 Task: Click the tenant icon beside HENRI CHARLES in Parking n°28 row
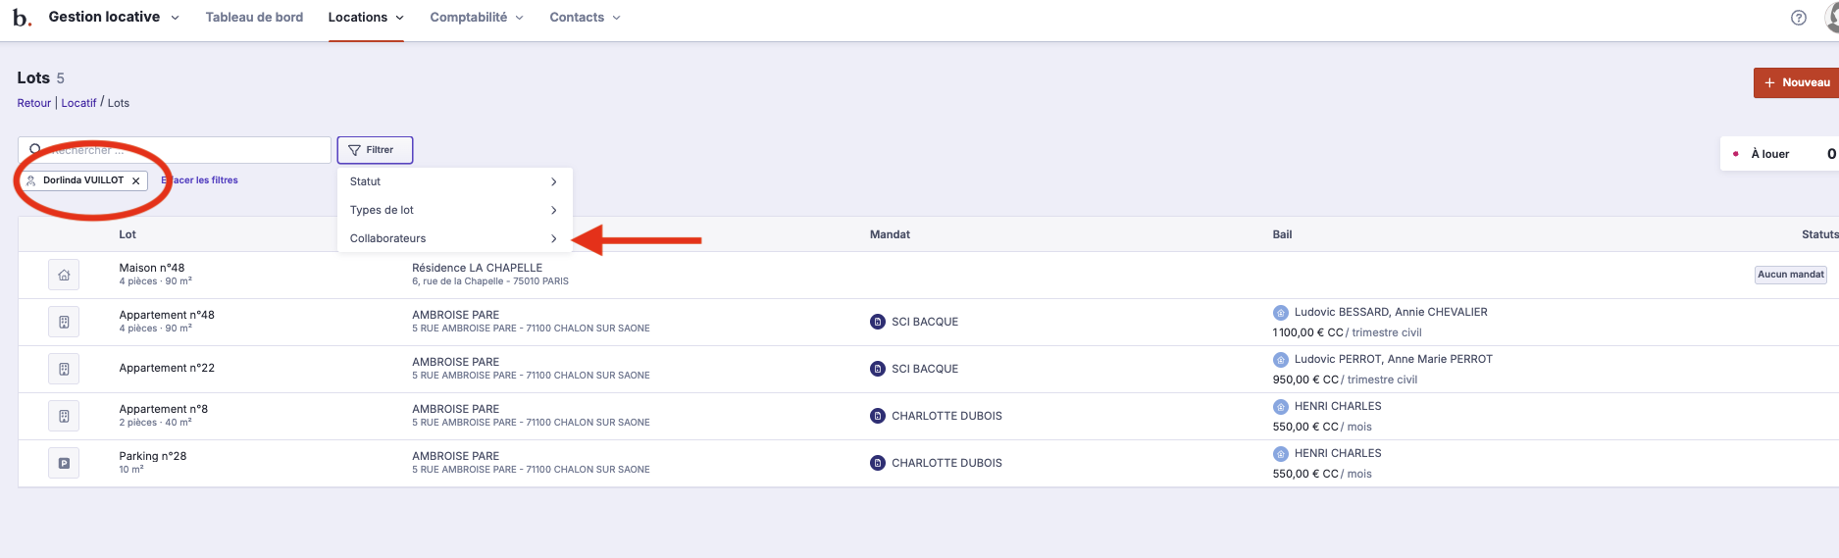1280,453
